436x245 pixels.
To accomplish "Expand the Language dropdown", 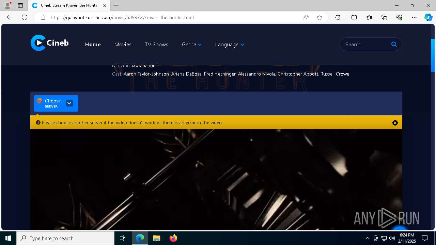I will 230,45.
